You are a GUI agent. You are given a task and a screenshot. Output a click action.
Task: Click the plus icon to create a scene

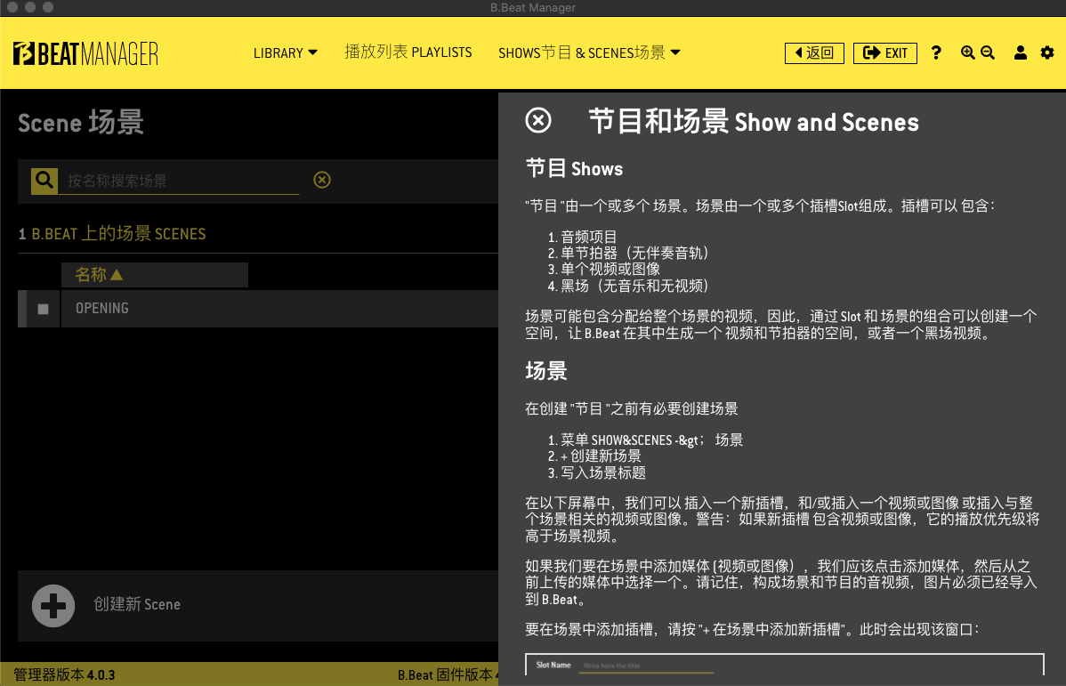(x=53, y=606)
